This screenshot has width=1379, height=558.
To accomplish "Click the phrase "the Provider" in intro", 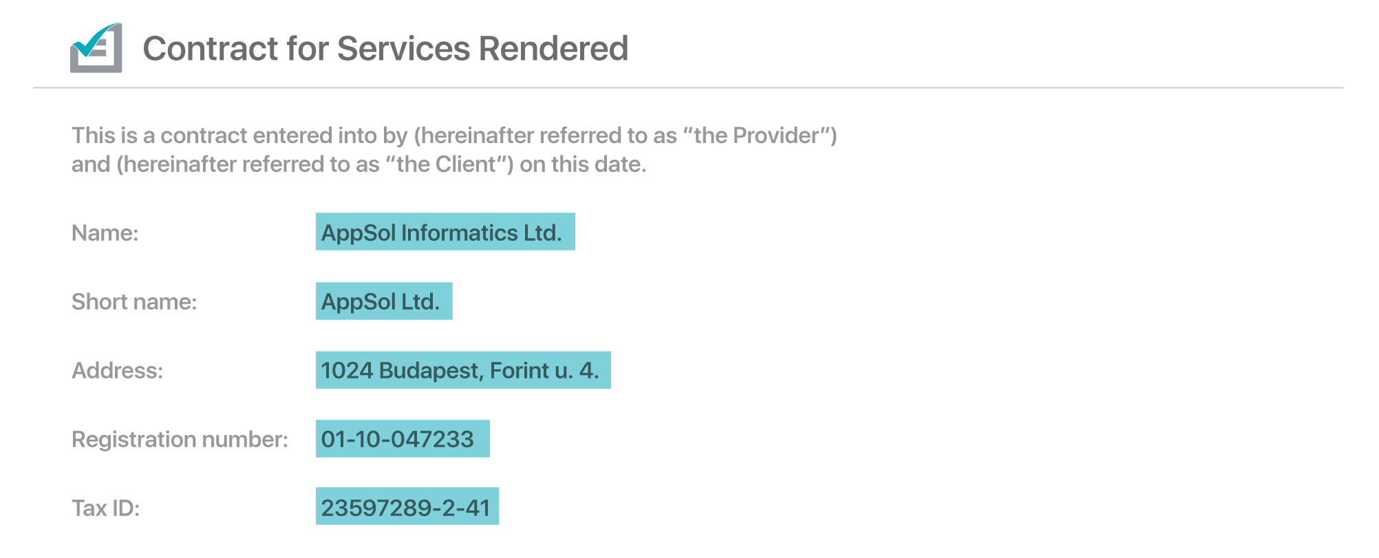I will [756, 136].
